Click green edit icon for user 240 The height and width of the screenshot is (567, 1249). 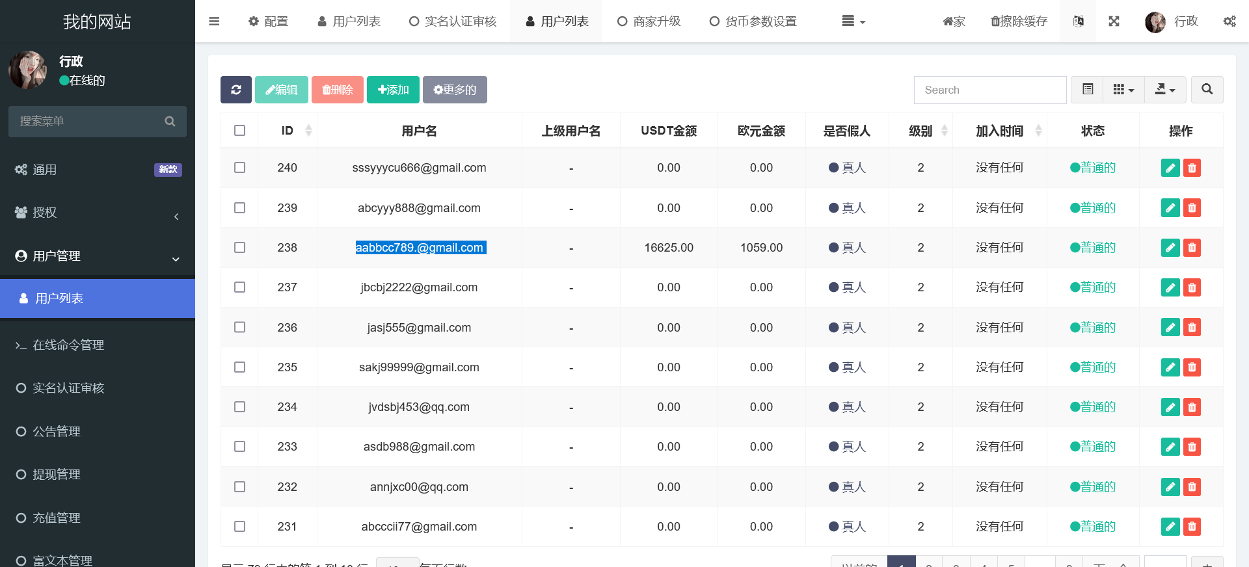pos(1170,168)
